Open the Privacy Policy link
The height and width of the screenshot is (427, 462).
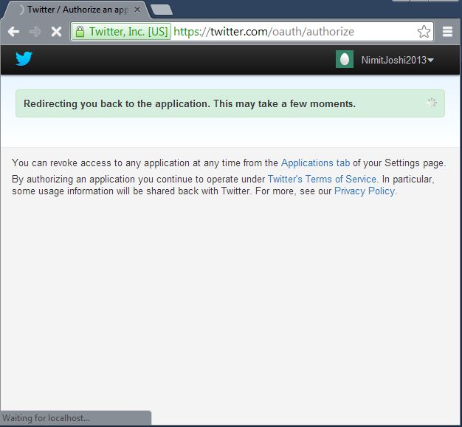tap(365, 191)
